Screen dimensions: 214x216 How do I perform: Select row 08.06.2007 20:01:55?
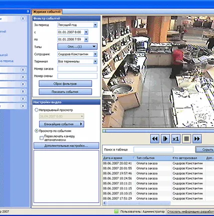click(158, 168)
